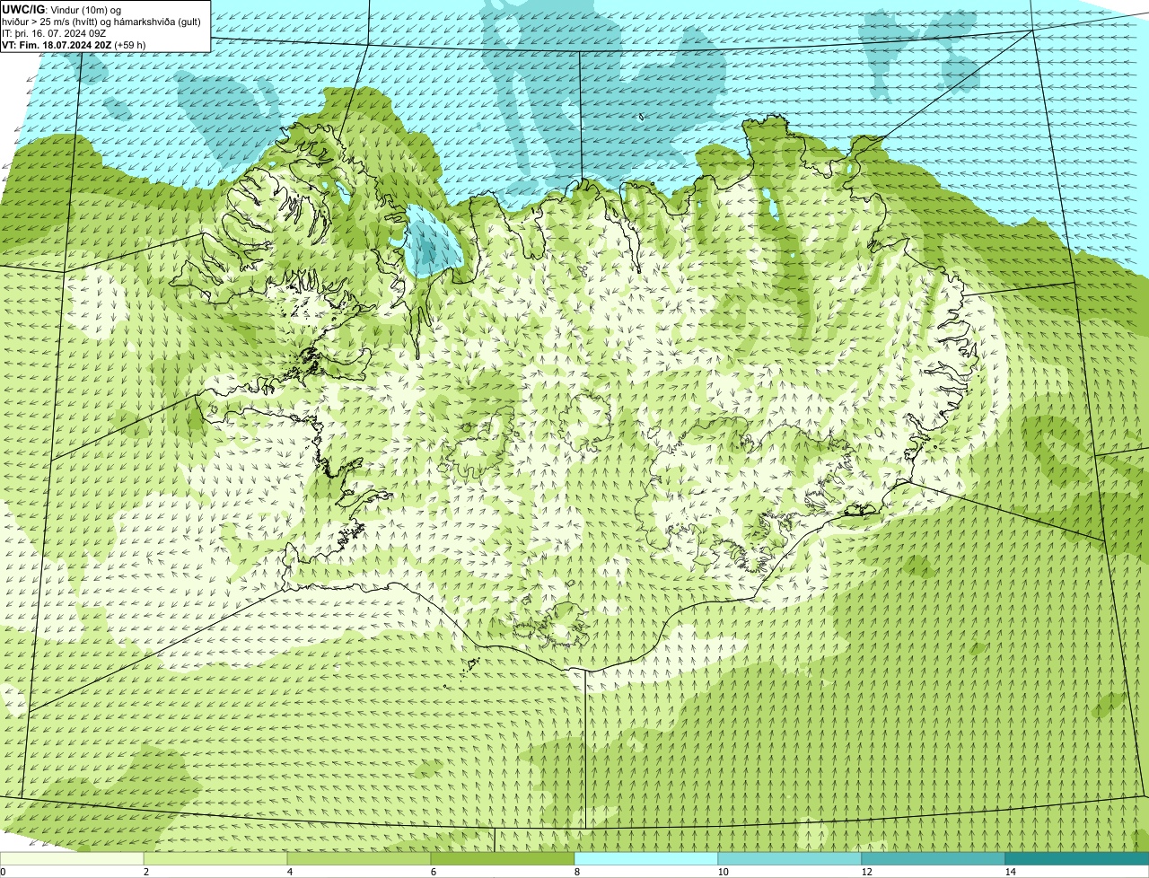This screenshot has height=878, width=1149.
Task: Click the legend value label '10'
Action: tap(723, 872)
